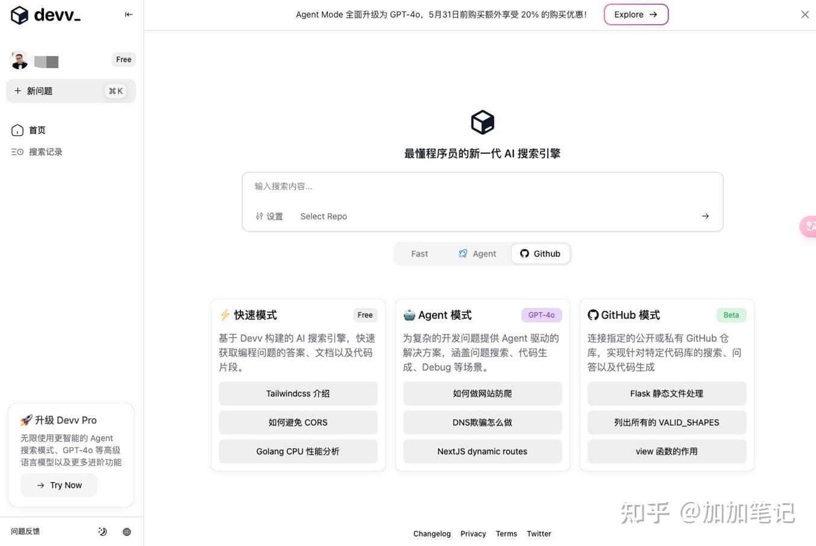
Task: Start a 新问题 new question
Action: click(39, 91)
